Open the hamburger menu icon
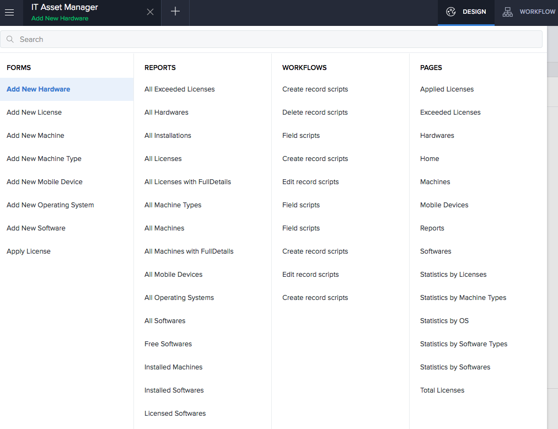Viewport: 558px width, 429px height. pyautogui.click(x=9, y=13)
